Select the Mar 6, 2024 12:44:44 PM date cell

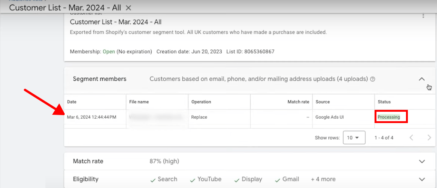coord(92,117)
